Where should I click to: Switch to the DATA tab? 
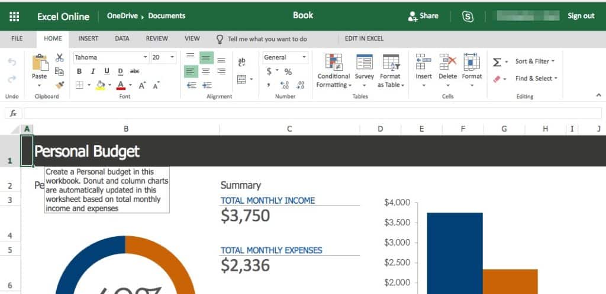(122, 39)
